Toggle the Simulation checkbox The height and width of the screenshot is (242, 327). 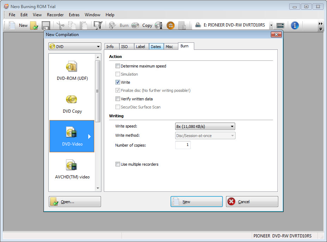pyautogui.click(x=118, y=74)
